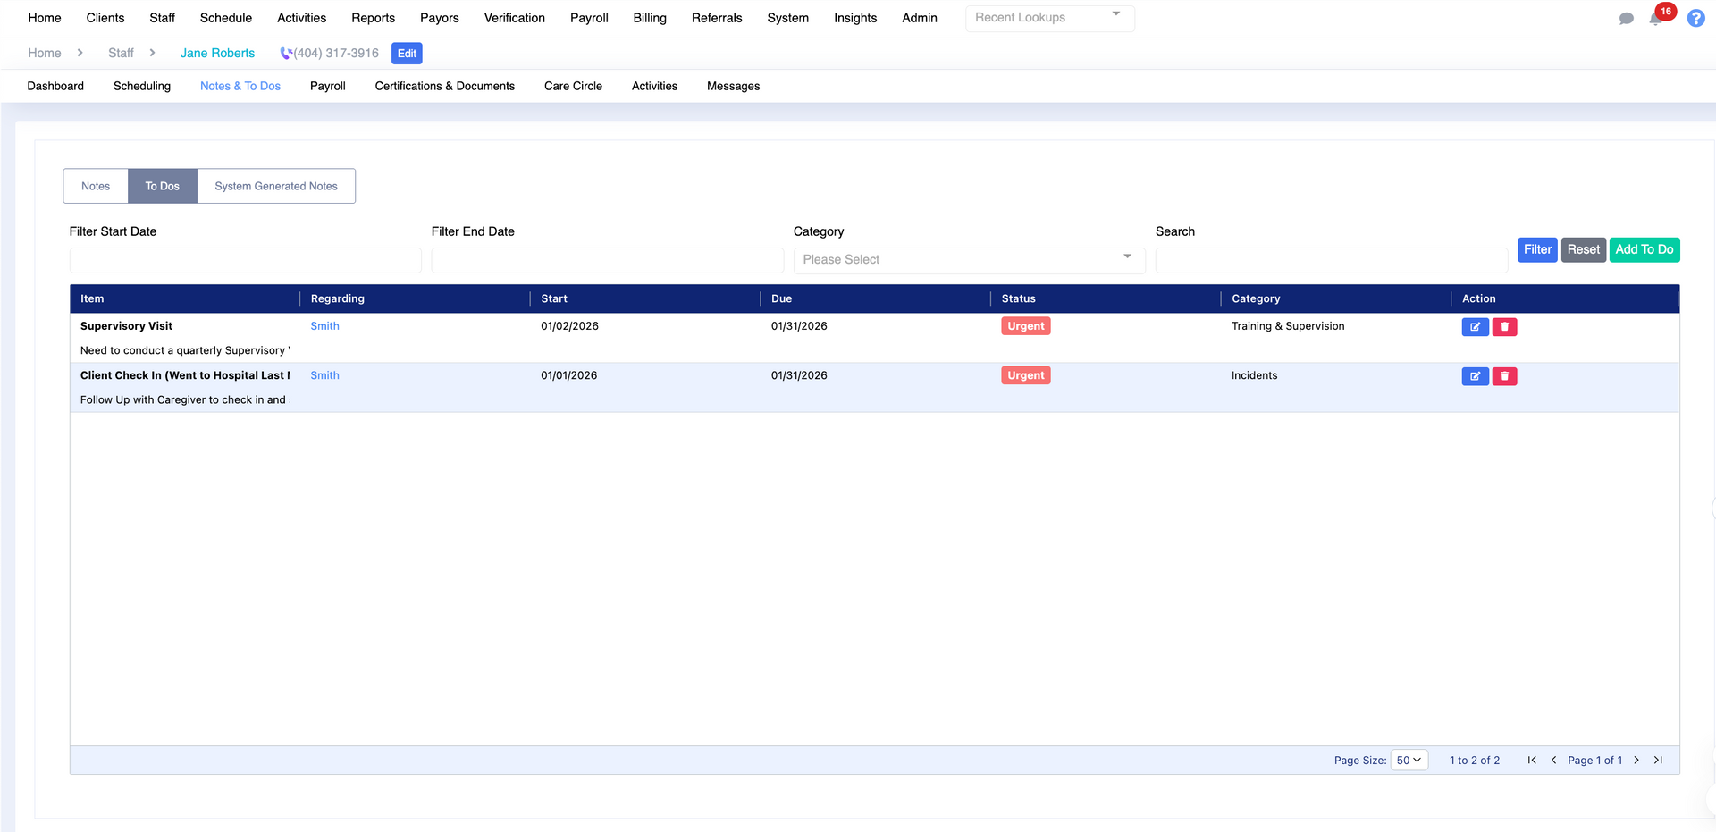Open the Care Circle tab
Screen dimensions: 1716x832
tap(573, 86)
